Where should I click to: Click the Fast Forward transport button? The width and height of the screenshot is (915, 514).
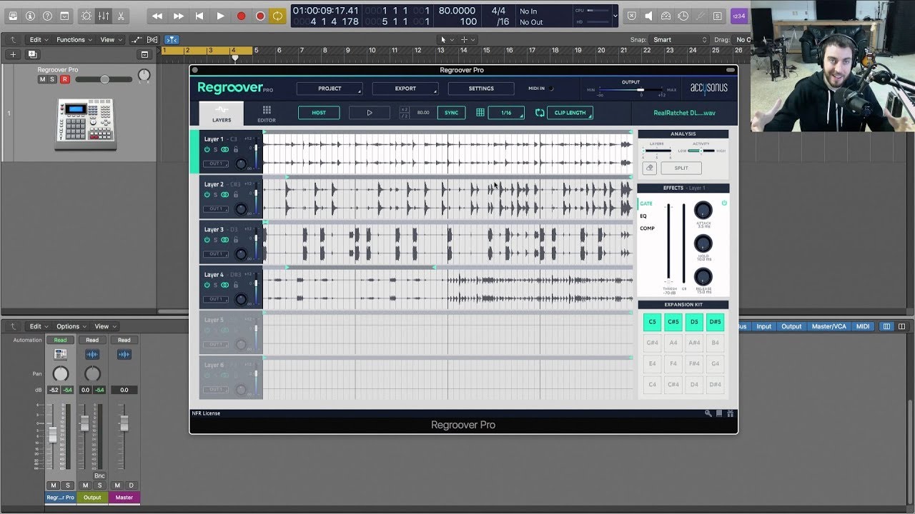(x=179, y=16)
